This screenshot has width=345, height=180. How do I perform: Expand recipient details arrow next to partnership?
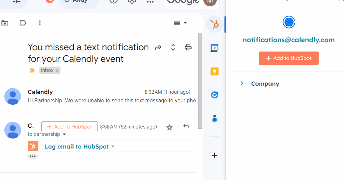pos(64,134)
